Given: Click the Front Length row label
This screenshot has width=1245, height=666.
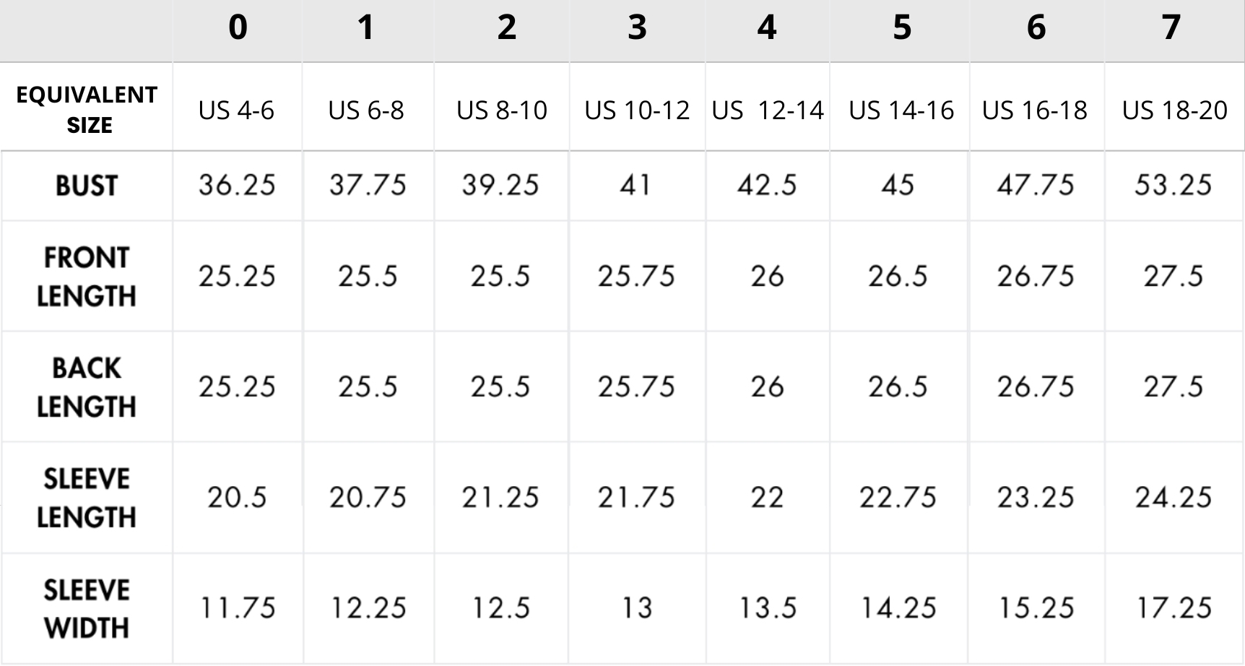Looking at the screenshot, I should click(87, 277).
